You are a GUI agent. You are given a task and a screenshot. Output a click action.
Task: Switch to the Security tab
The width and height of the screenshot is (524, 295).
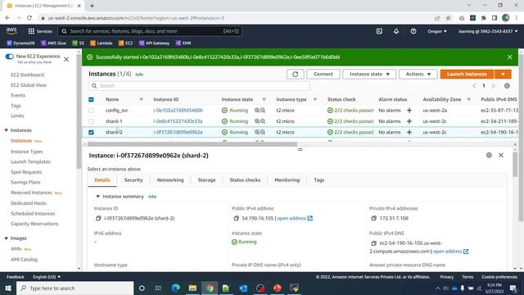[133, 180]
